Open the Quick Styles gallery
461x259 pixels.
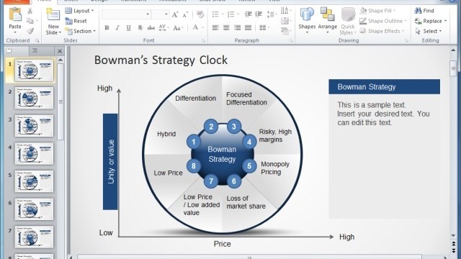[x=348, y=21]
